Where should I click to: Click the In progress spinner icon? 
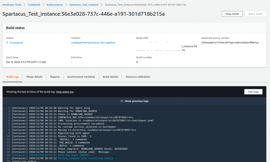click(x=8, y=42)
